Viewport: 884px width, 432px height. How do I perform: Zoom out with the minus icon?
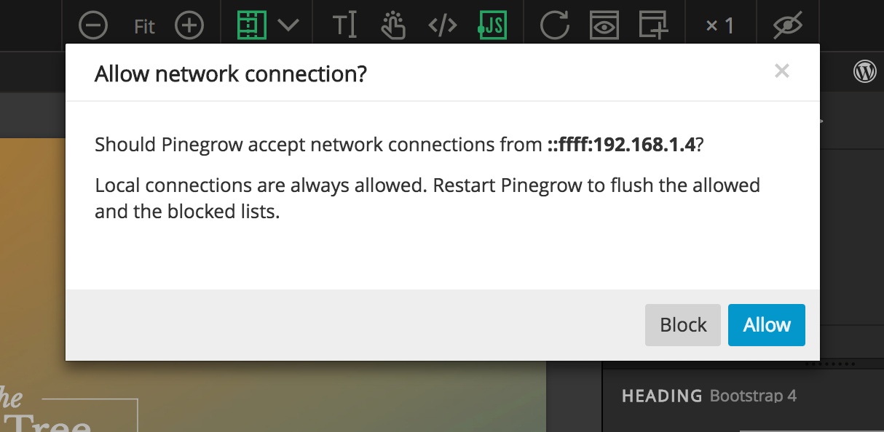(x=93, y=25)
